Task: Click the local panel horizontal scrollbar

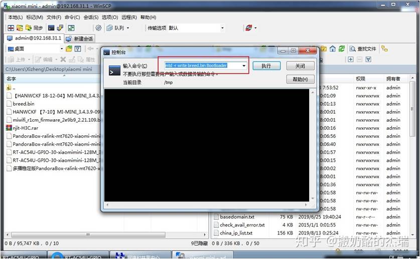Action: pyautogui.click(x=88, y=234)
